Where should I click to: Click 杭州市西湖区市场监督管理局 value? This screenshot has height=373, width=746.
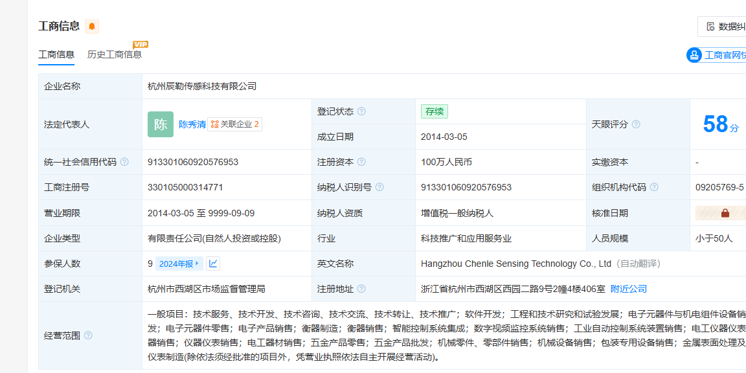207,289
